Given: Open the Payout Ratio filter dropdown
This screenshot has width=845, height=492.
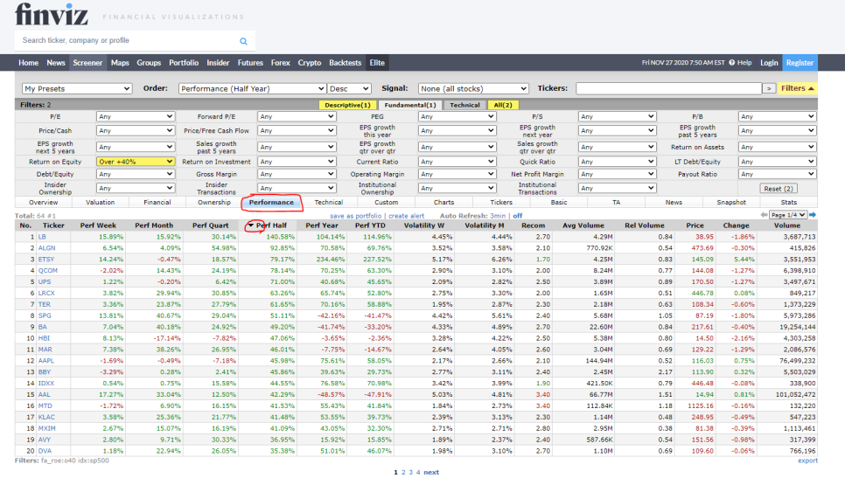Looking at the screenshot, I should [777, 174].
